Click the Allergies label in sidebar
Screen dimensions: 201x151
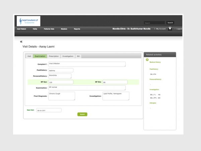[x=153, y=103]
